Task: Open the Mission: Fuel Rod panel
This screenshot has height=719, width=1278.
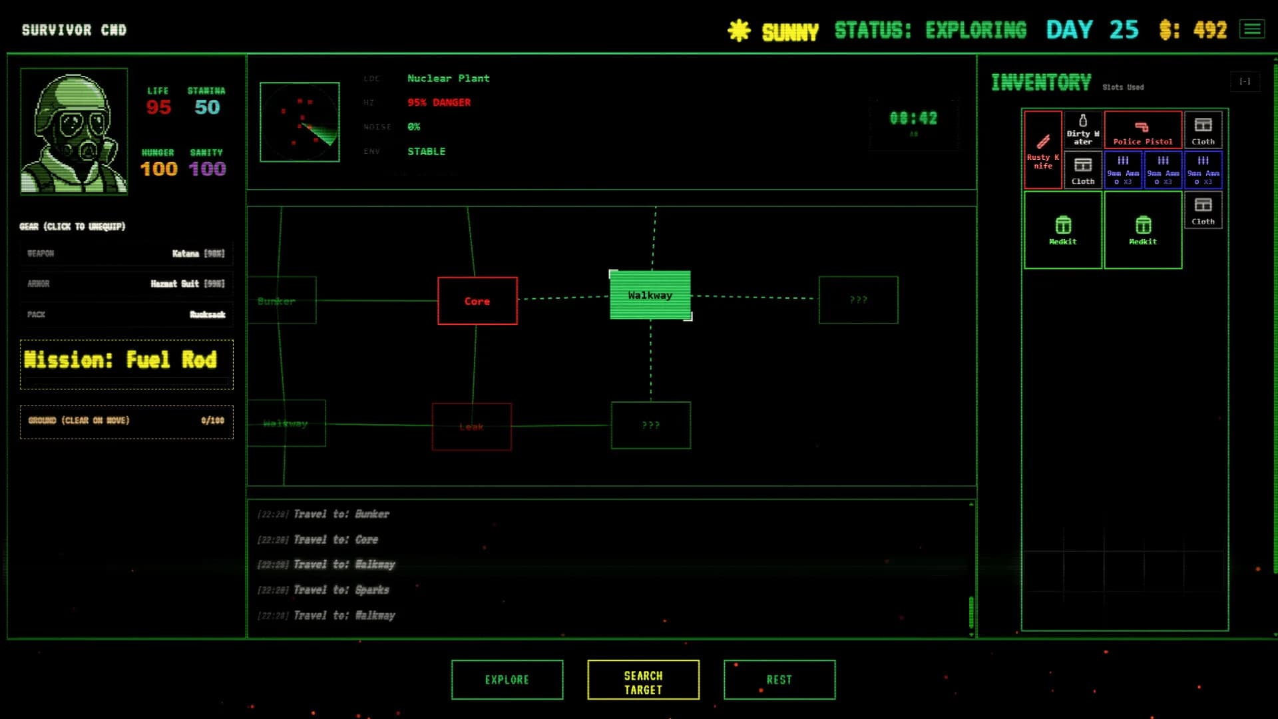Action: (126, 364)
